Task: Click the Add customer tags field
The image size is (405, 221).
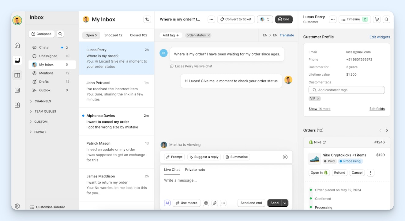Action: [x=347, y=90]
